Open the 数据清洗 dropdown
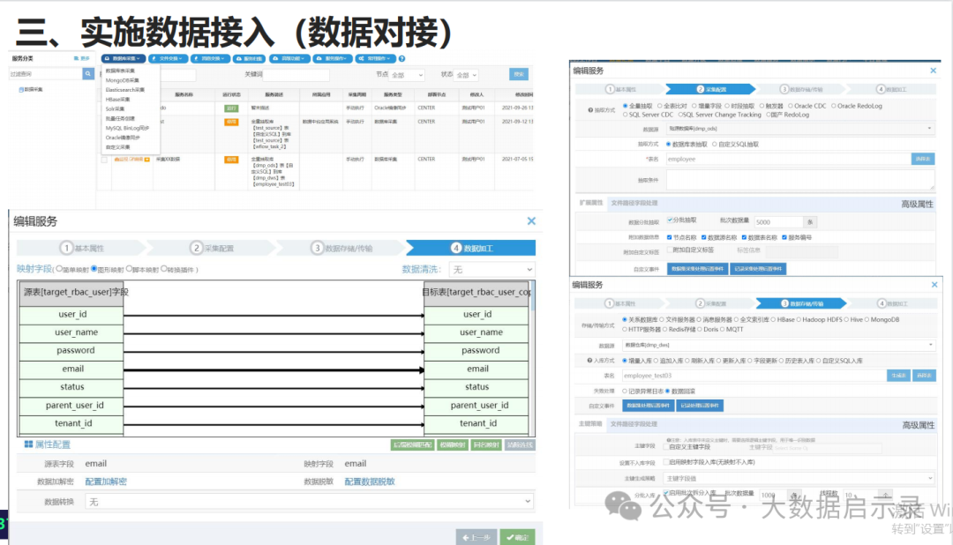 point(492,269)
